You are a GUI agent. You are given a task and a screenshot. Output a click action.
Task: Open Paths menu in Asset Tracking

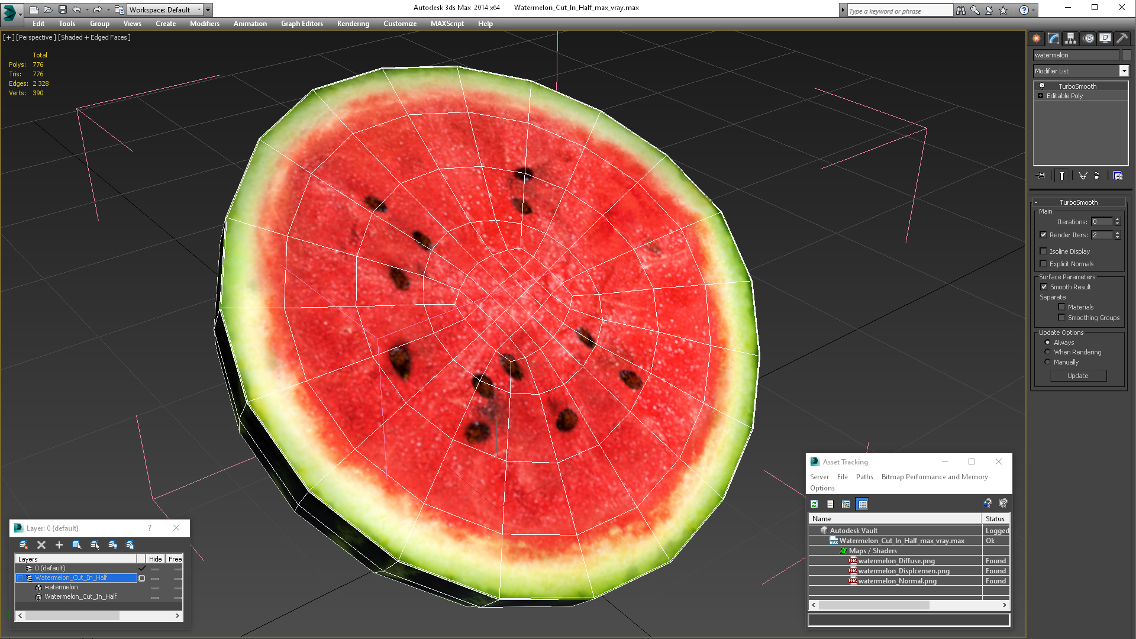(864, 477)
